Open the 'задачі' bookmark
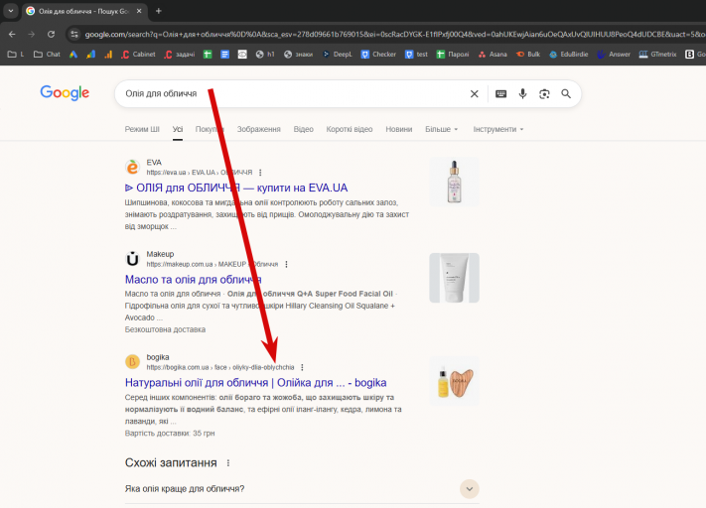Image resolution: width=706 pixels, height=508 pixels. coord(180,54)
